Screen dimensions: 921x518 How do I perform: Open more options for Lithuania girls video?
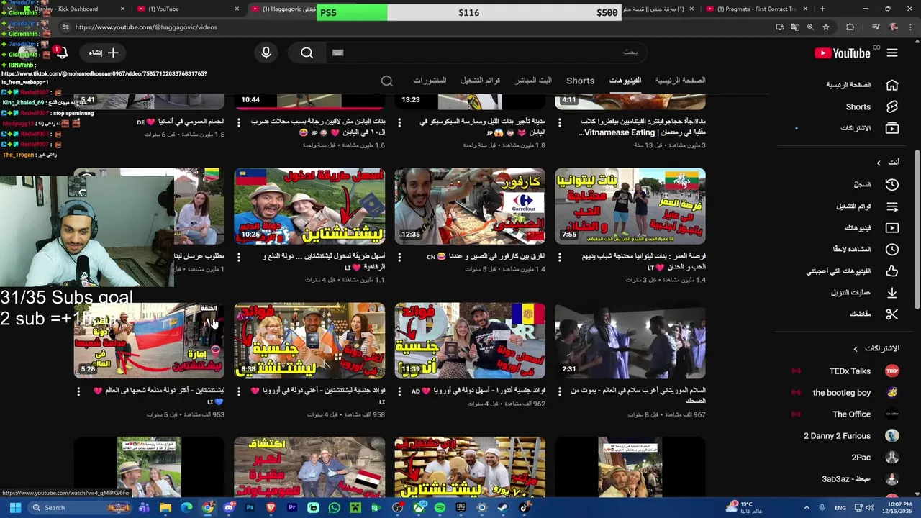click(x=560, y=257)
